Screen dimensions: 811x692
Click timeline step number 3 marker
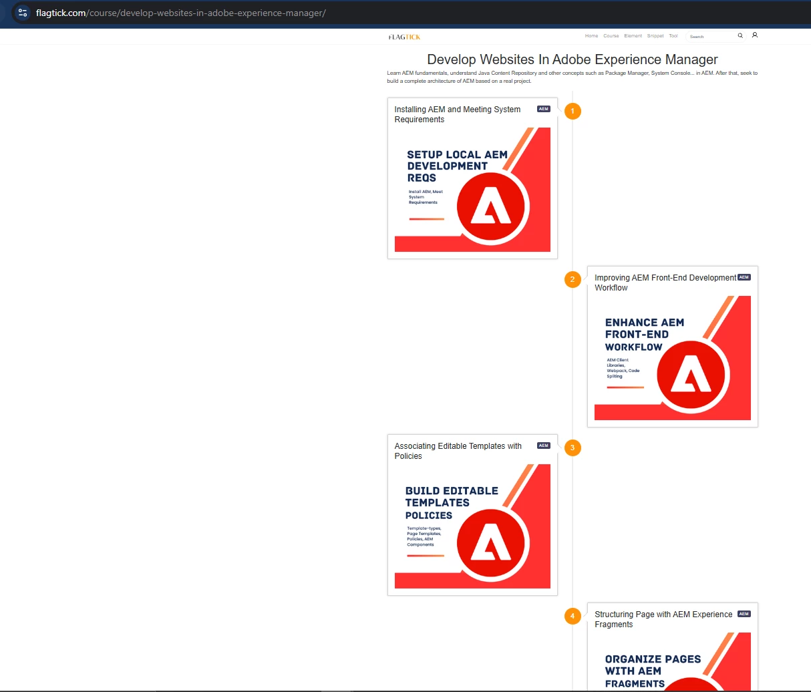click(573, 448)
